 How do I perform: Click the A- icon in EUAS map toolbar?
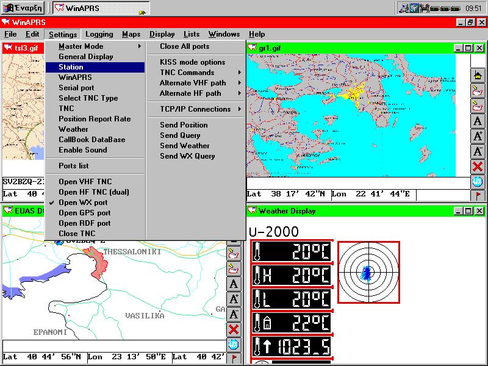coord(234,314)
